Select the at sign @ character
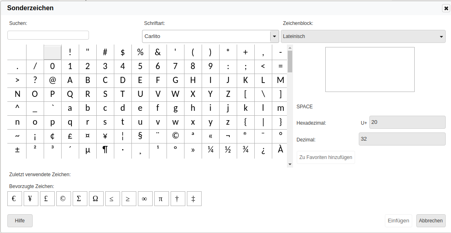 52,80
